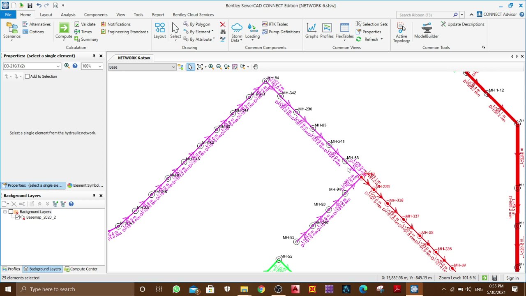
Task: Open Storm Data
Action: 237,32
